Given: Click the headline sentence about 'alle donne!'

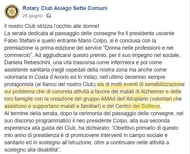Looking at the screenshot, I should coord(52,26).
